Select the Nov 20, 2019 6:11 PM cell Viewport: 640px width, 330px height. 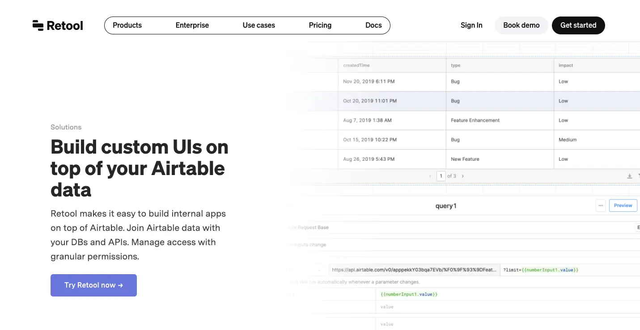coord(392,82)
